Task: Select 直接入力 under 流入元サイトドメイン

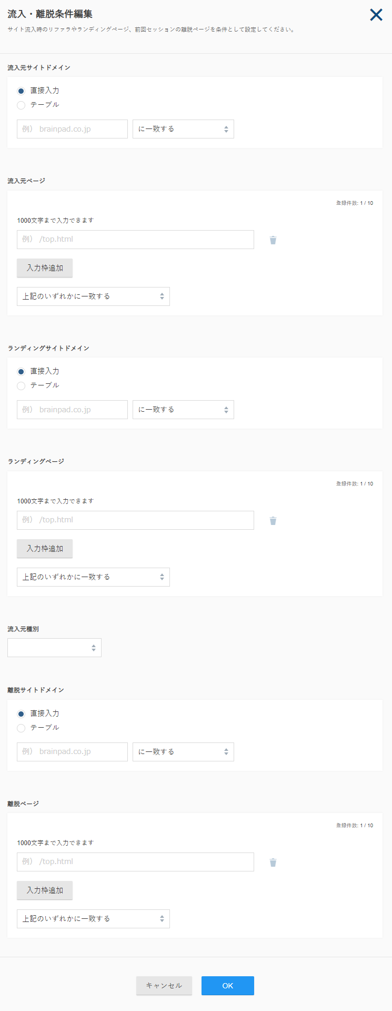Action: click(21, 91)
